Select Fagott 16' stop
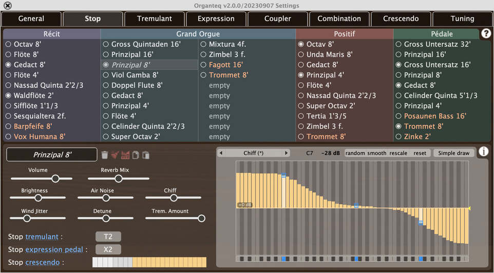Screen dimensions: 494x273 [x=247, y=65]
